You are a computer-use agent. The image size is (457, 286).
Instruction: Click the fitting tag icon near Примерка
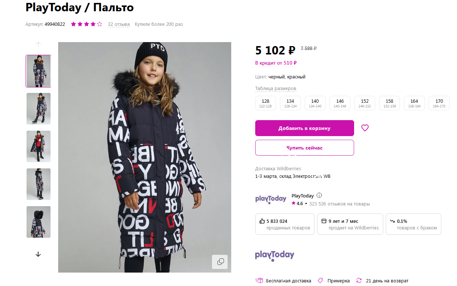pyautogui.click(x=320, y=281)
